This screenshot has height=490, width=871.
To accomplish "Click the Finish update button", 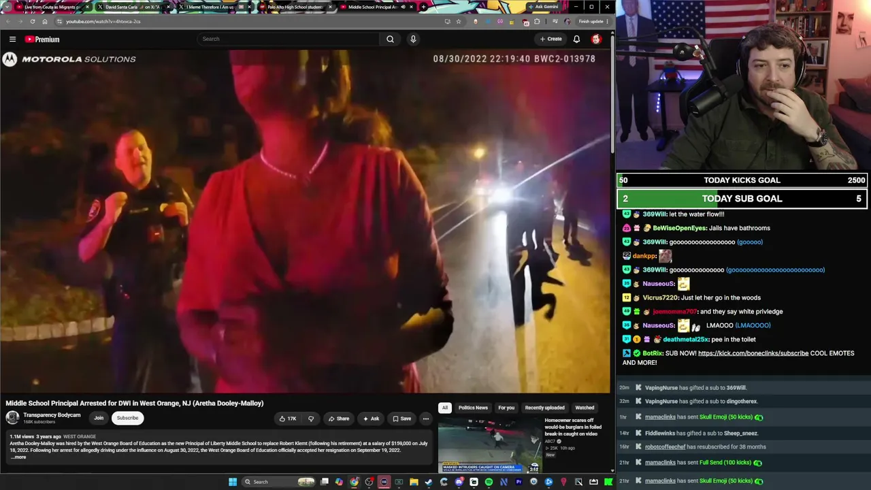I will click(x=593, y=21).
